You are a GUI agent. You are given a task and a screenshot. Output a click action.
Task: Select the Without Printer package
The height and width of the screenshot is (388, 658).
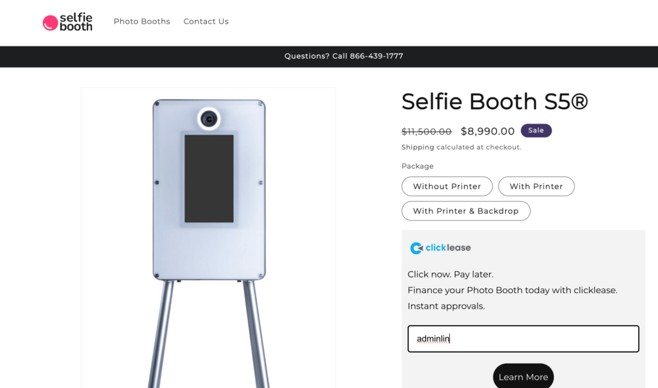447,187
